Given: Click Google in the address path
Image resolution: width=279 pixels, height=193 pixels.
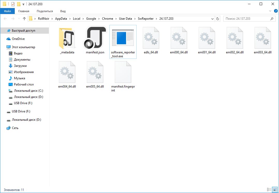Looking at the screenshot, I should tap(91, 19).
